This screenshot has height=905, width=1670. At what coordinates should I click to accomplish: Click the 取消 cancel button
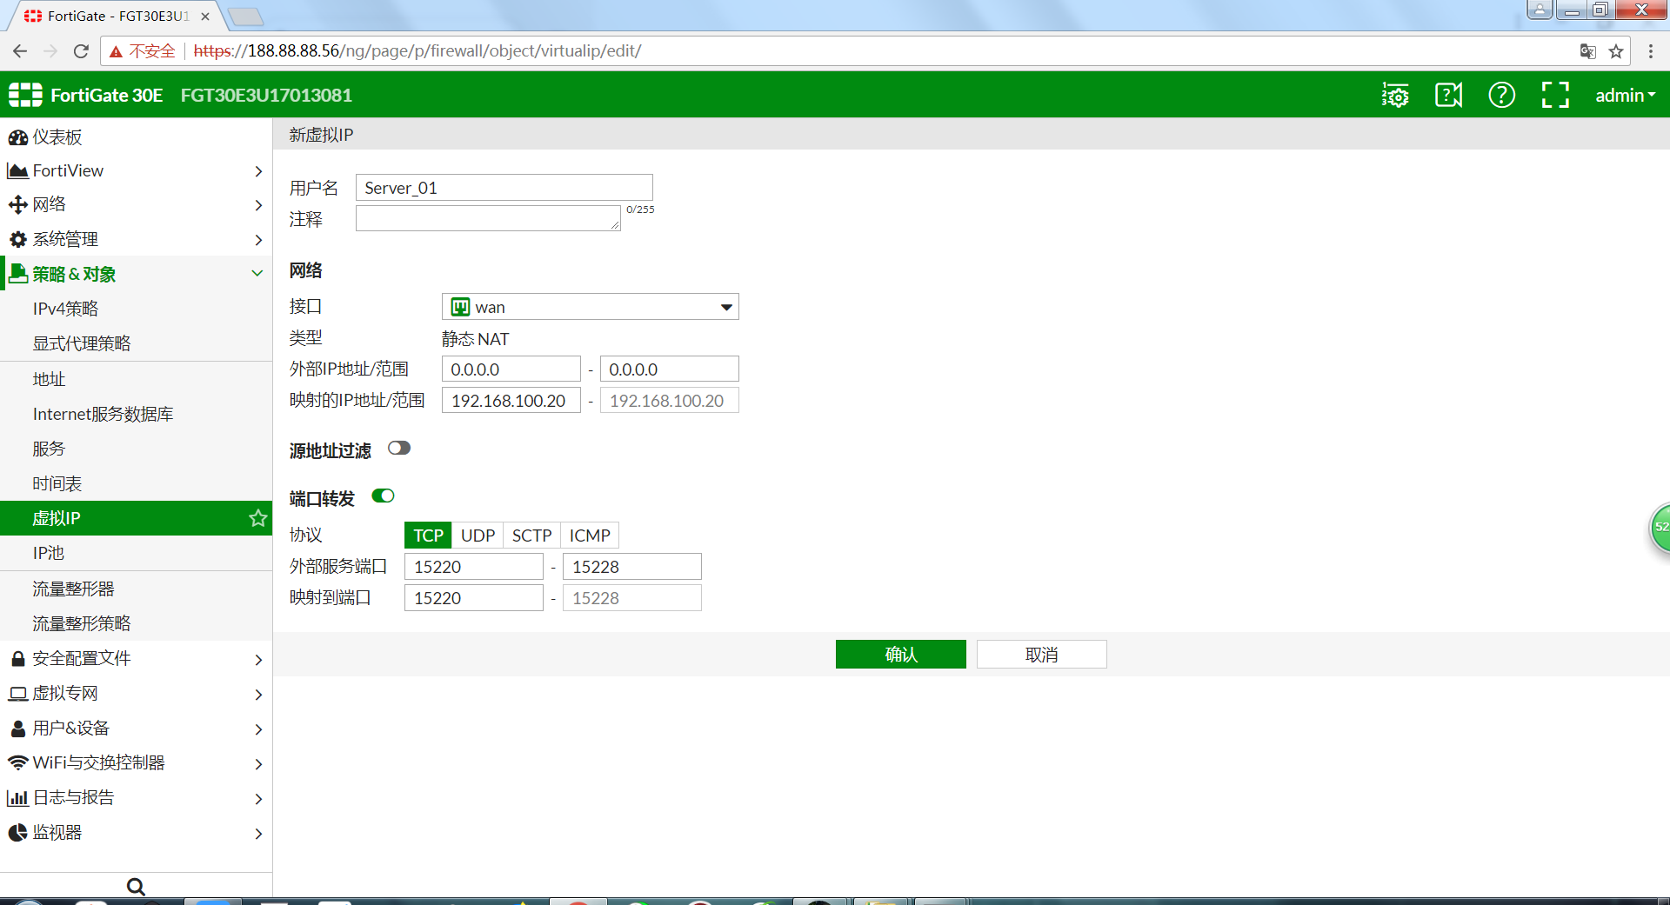pyautogui.click(x=1042, y=655)
